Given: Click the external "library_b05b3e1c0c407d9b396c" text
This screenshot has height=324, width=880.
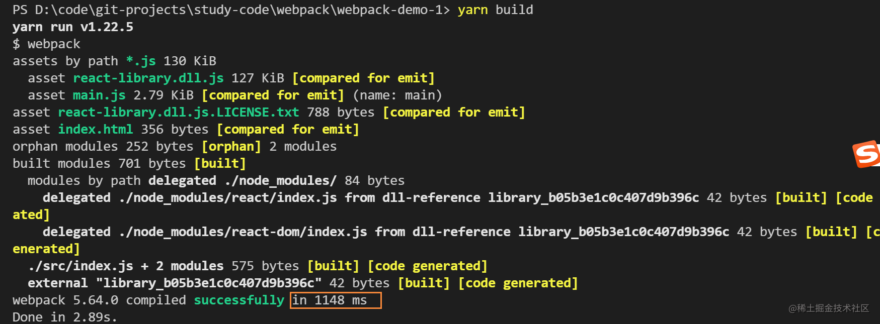Looking at the screenshot, I should (175, 283).
